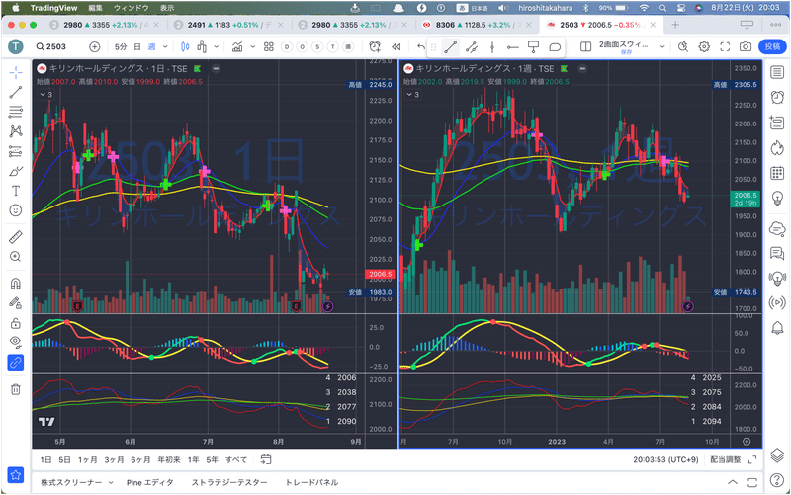Open chart settings gear in top toolbar
This screenshot has height=495, width=791.
704,46
